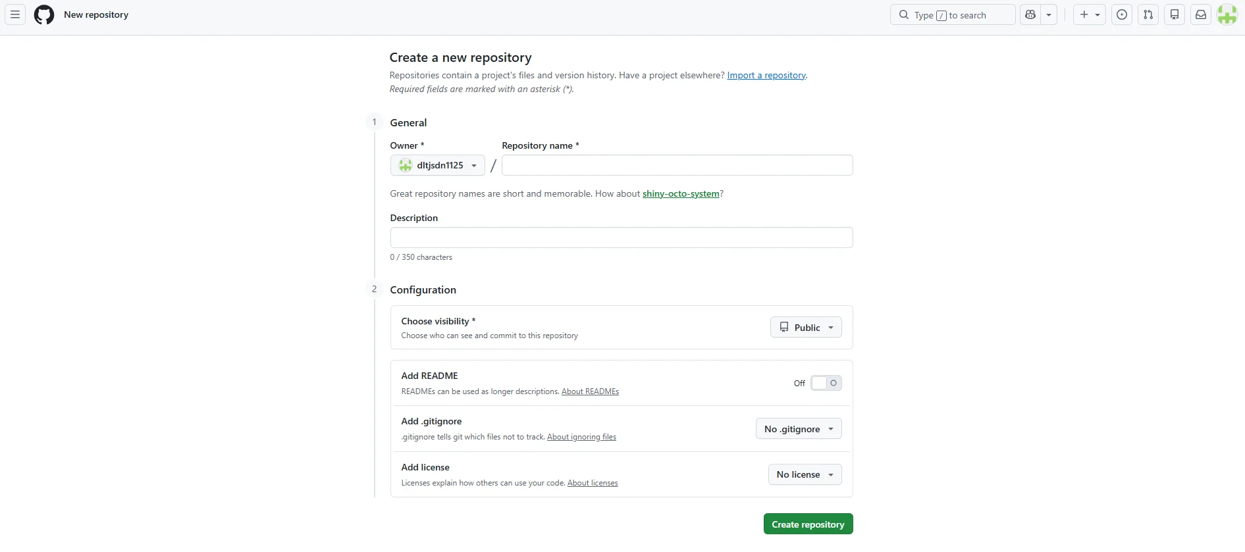Image resolution: width=1245 pixels, height=552 pixels.
Task: Open the notifications inbox icon
Action: pyautogui.click(x=1201, y=14)
